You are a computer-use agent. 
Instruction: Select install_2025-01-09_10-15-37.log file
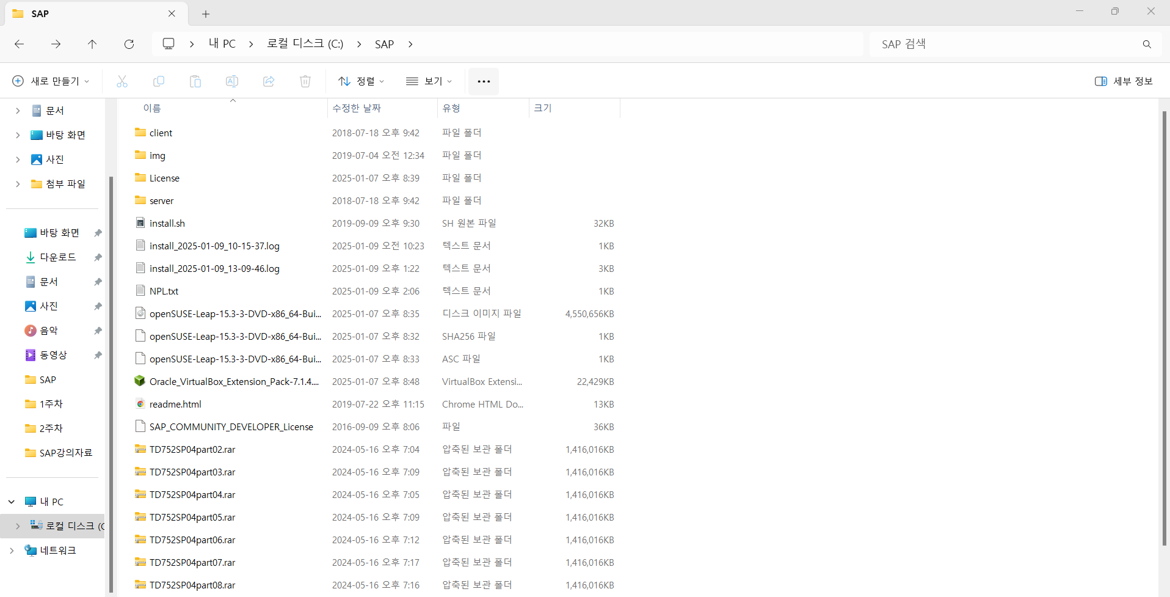point(214,246)
